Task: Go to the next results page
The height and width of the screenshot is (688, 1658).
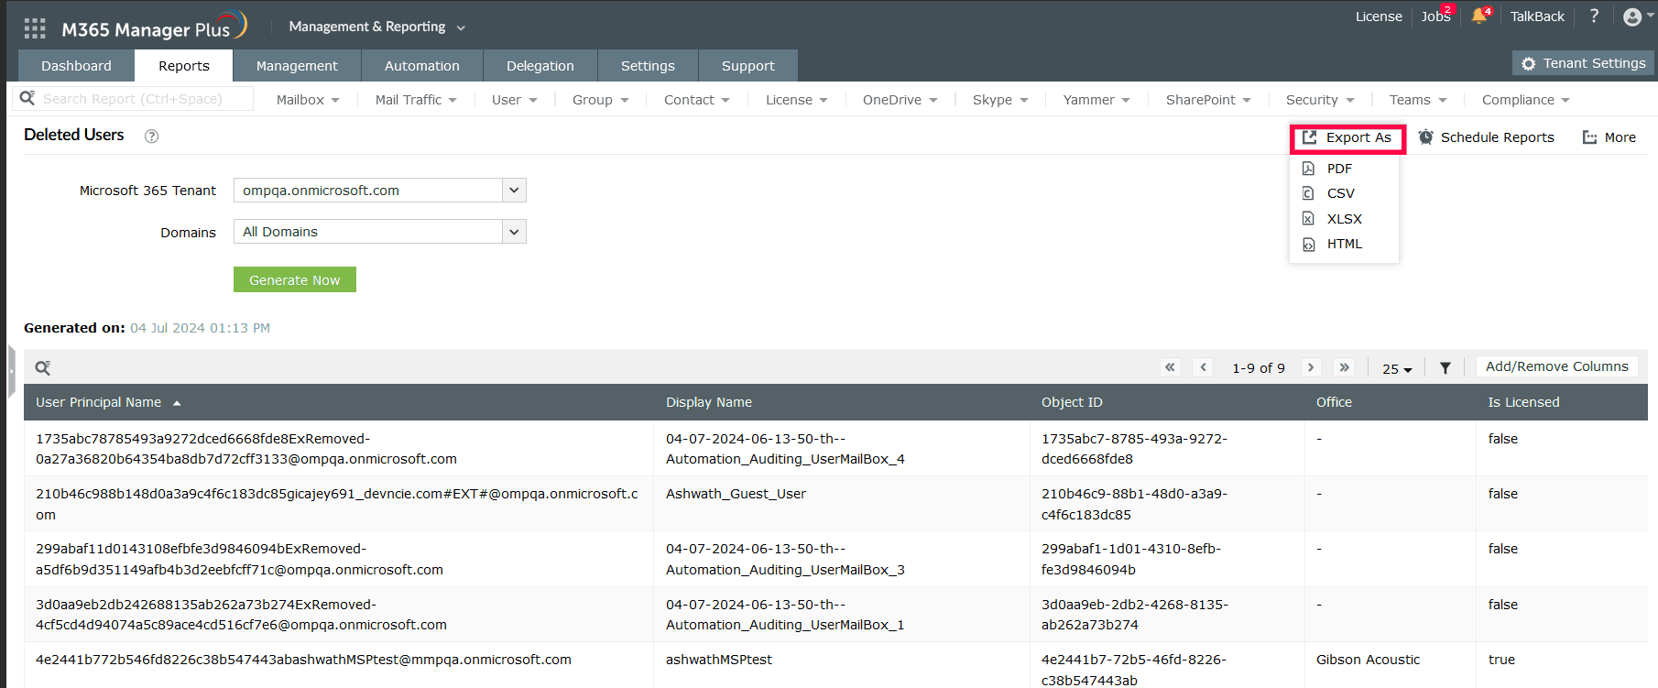Action: tap(1311, 367)
